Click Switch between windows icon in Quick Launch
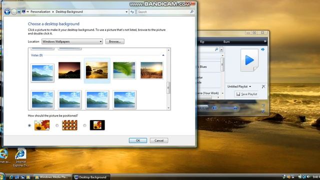Screen dimensions: 320x180 (22, 177)
